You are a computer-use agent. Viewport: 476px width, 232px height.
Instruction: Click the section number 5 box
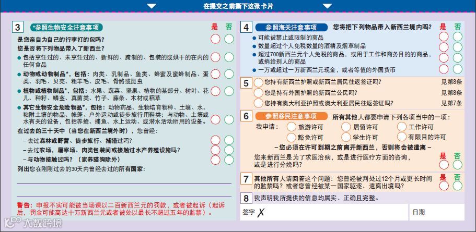click(x=246, y=83)
